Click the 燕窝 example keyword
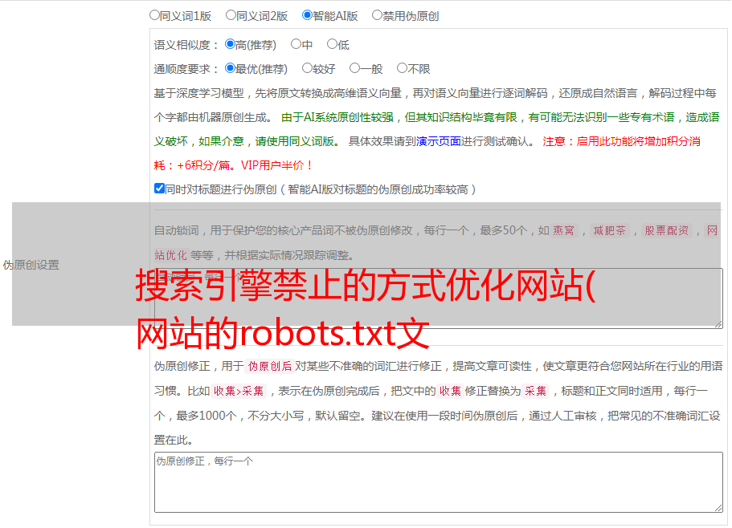Image resolution: width=732 pixels, height=528 pixels. [x=564, y=230]
